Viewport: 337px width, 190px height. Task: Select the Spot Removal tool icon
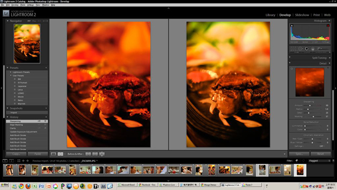coord(300,49)
